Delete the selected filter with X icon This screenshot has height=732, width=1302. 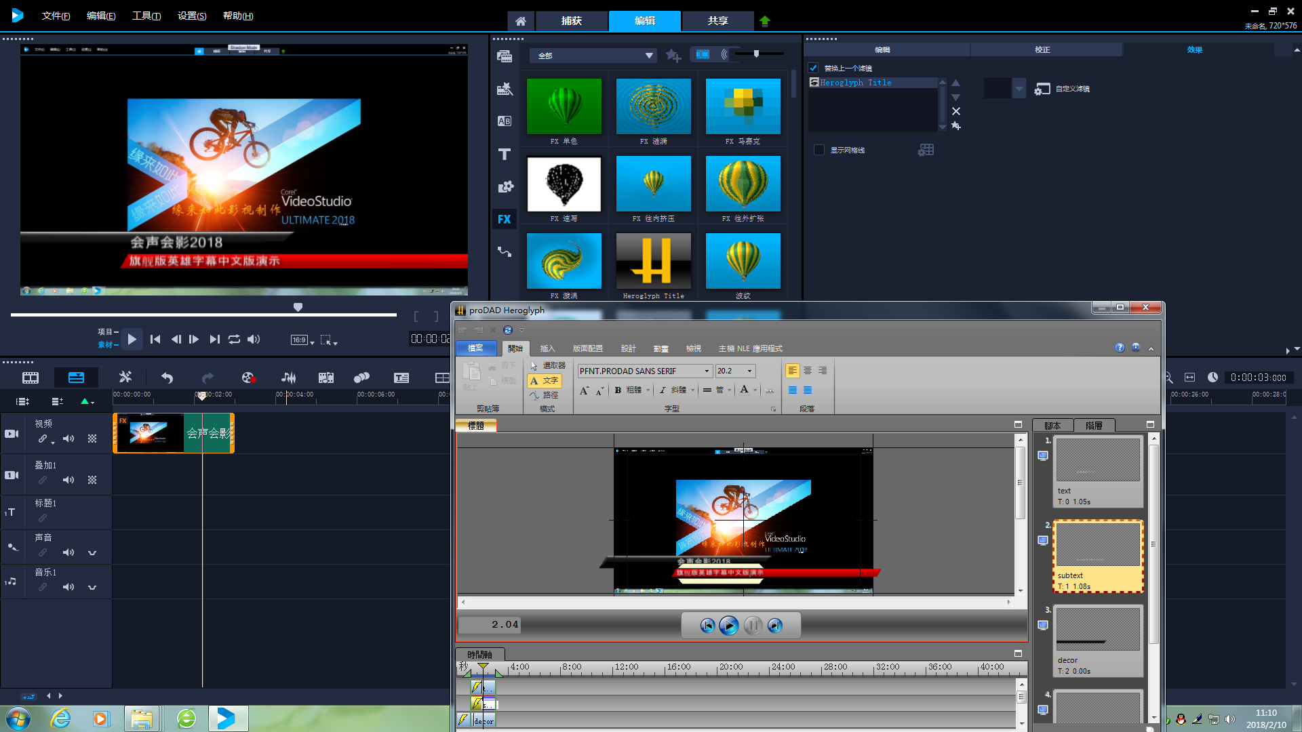(956, 111)
